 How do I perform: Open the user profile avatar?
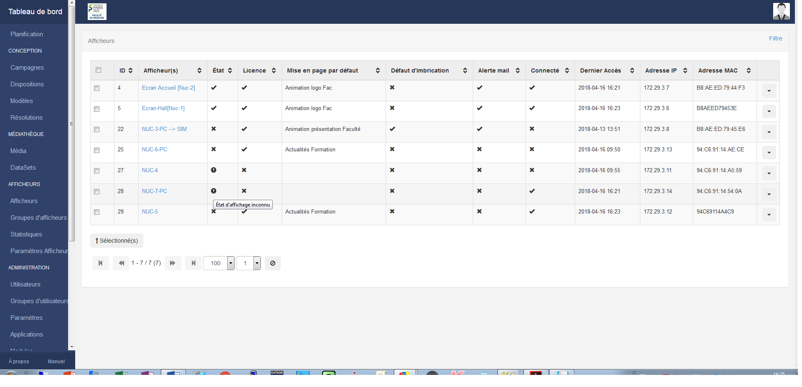(x=781, y=11)
